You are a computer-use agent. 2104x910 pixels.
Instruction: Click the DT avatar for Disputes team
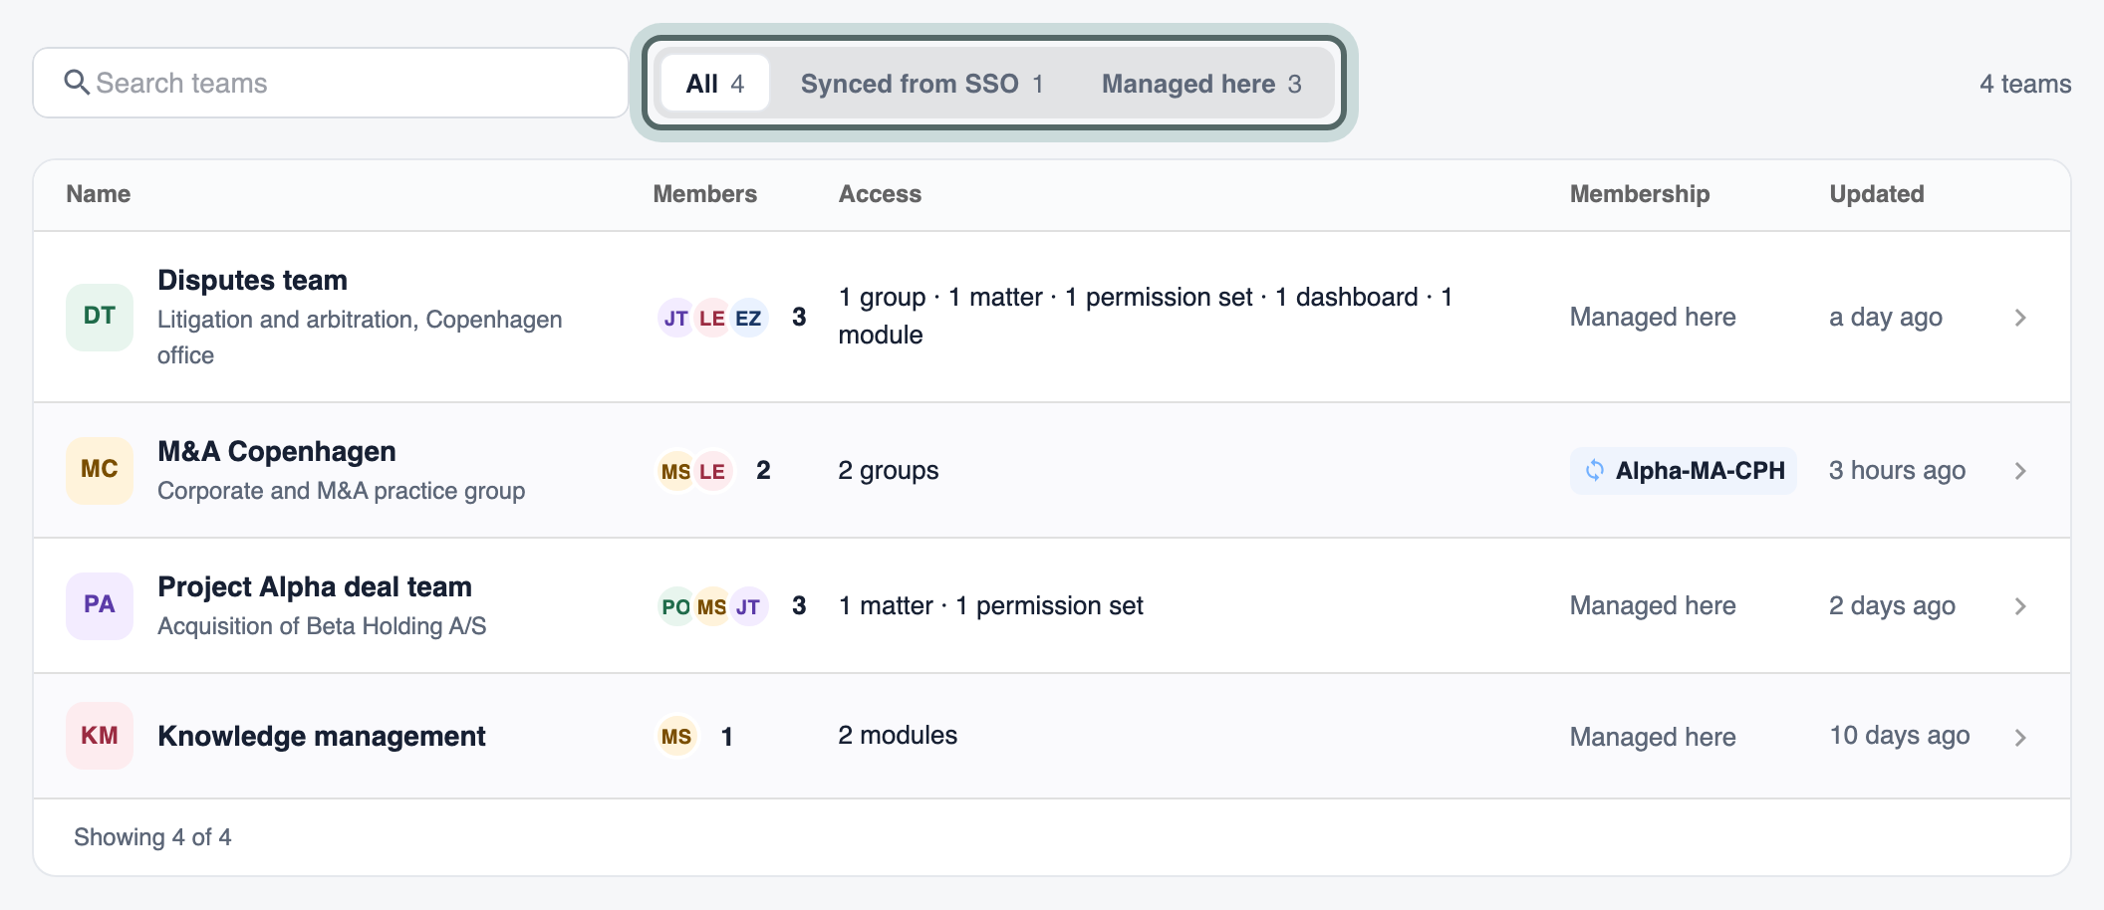point(100,317)
